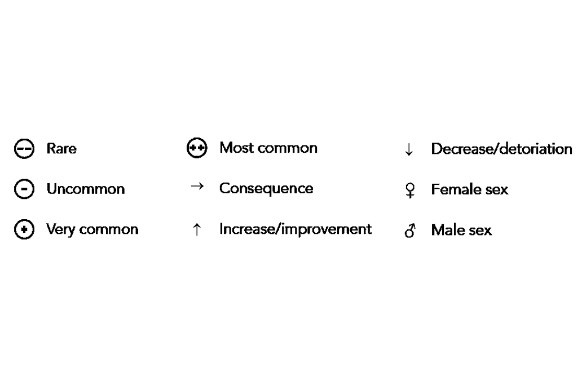Select the female sex symbol
The width and height of the screenshot is (582, 381).
pos(409,191)
